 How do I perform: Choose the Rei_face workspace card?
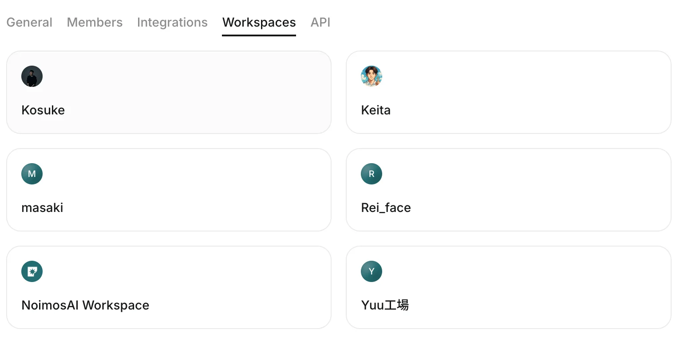pos(508,190)
